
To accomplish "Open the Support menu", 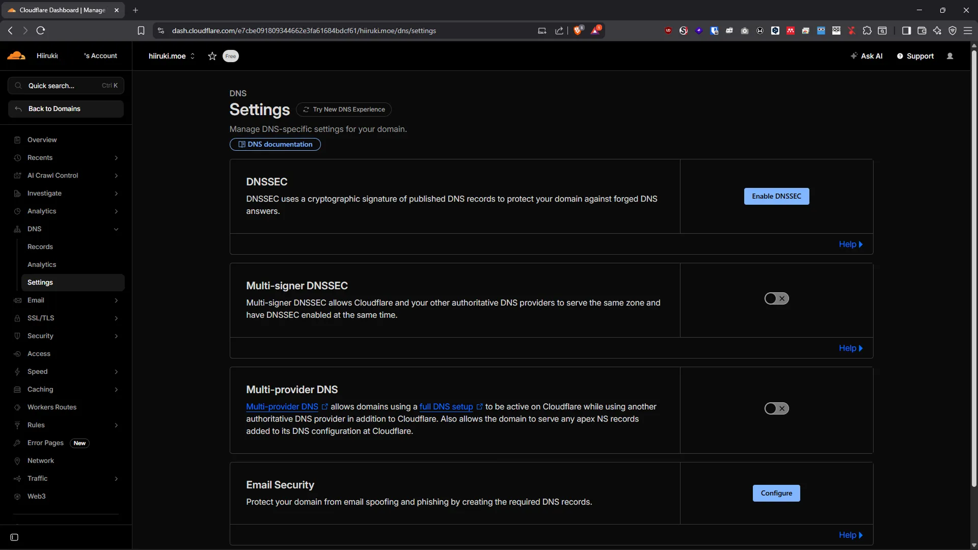I will point(915,56).
